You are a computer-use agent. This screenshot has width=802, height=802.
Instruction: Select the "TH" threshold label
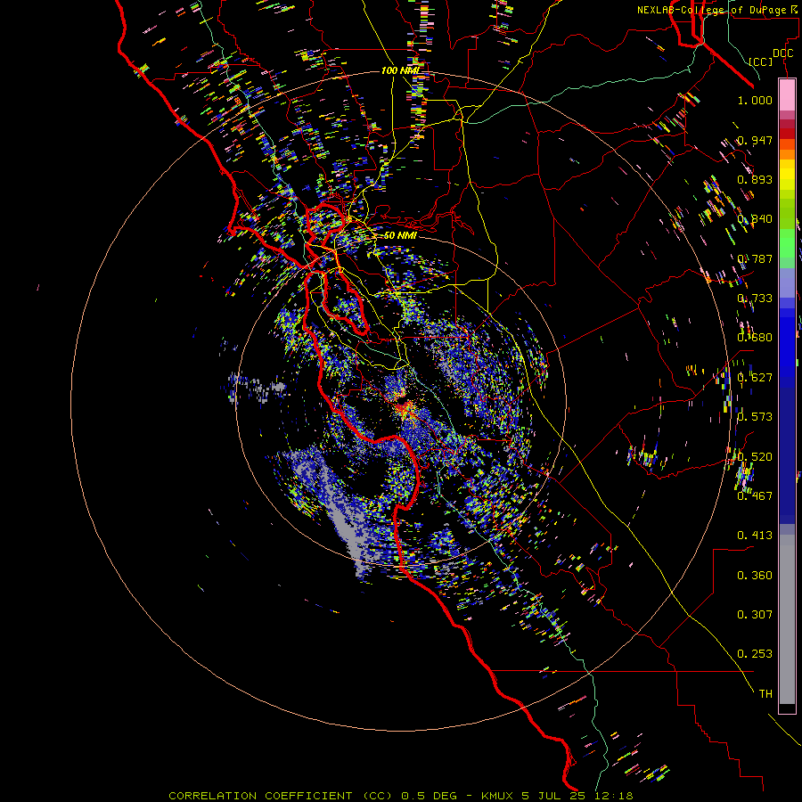(765, 694)
